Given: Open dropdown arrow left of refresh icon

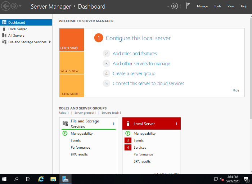Looking at the screenshot, I should [168, 6].
